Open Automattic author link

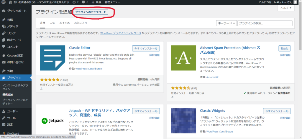click(x=212, y=77)
